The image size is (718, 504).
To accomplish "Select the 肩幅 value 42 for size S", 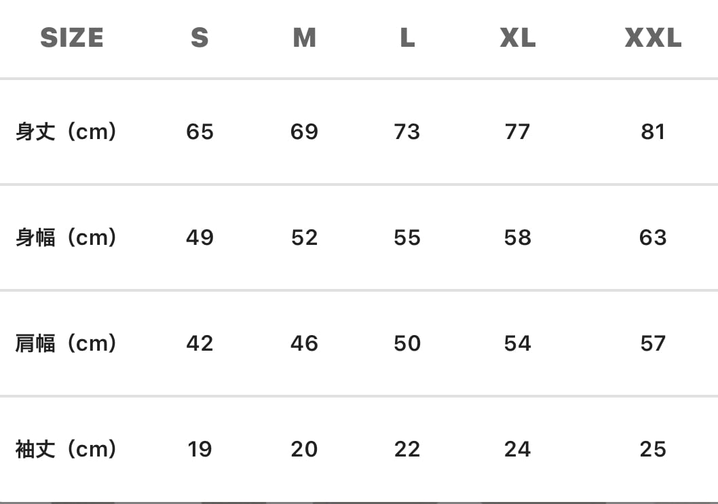I will [x=200, y=343].
